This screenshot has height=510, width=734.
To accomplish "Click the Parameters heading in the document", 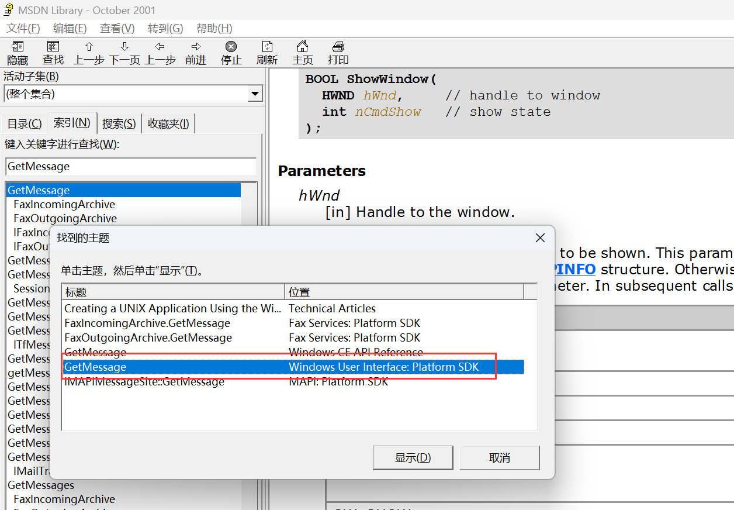I will point(322,171).
